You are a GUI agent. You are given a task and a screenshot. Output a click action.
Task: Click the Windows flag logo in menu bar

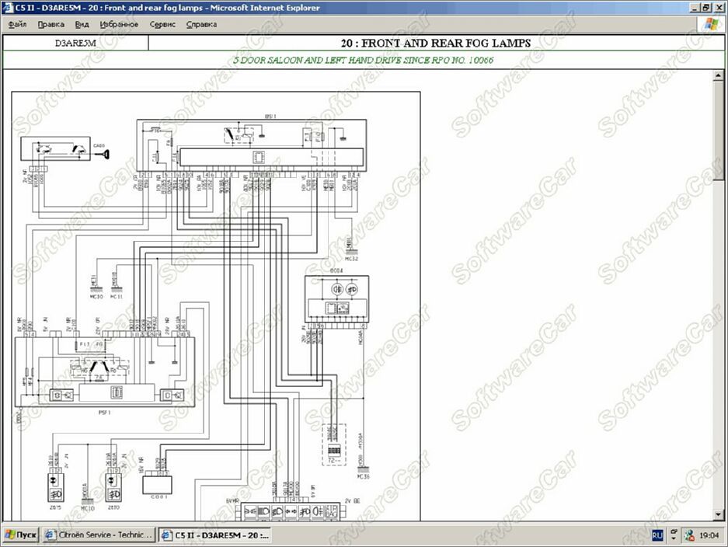pyautogui.click(x=710, y=24)
